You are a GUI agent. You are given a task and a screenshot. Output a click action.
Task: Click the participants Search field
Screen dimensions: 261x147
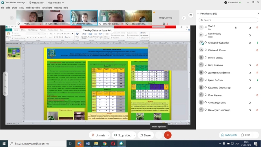point(228,20)
